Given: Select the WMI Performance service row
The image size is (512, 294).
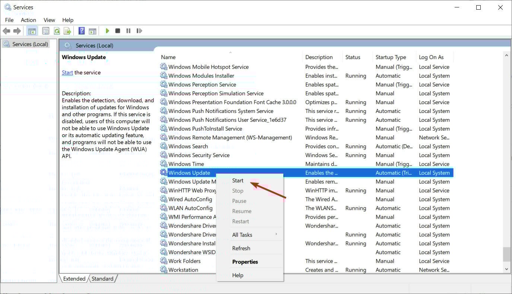Looking at the screenshot, I should (x=306, y=217).
